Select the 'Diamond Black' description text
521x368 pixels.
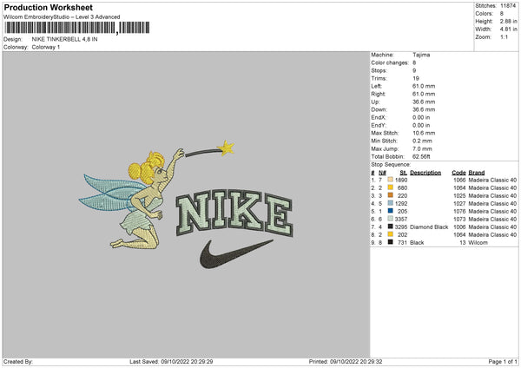429,227
